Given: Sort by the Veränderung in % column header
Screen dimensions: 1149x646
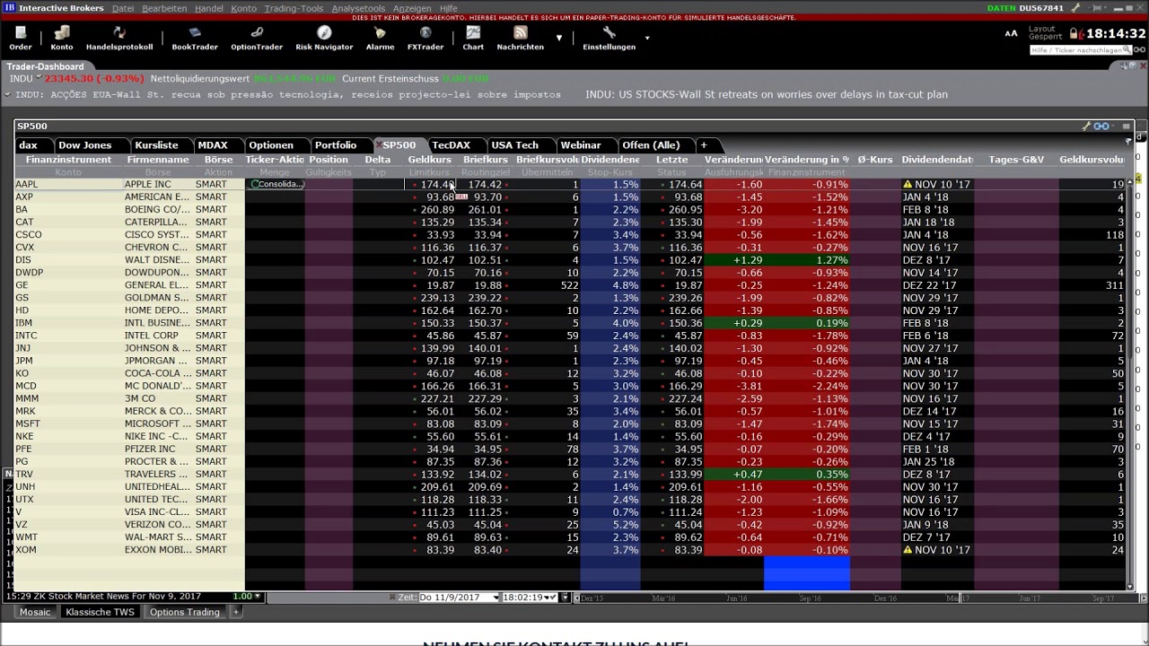Looking at the screenshot, I should tap(807, 160).
